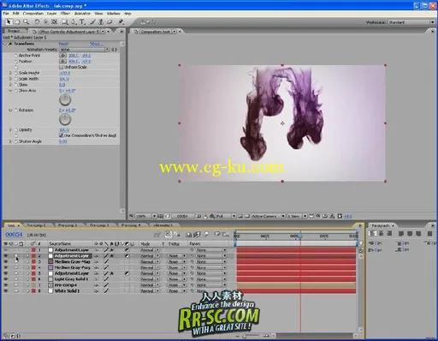Open the Composition menu
The height and width of the screenshot is (341, 438).
(x=33, y=14)
